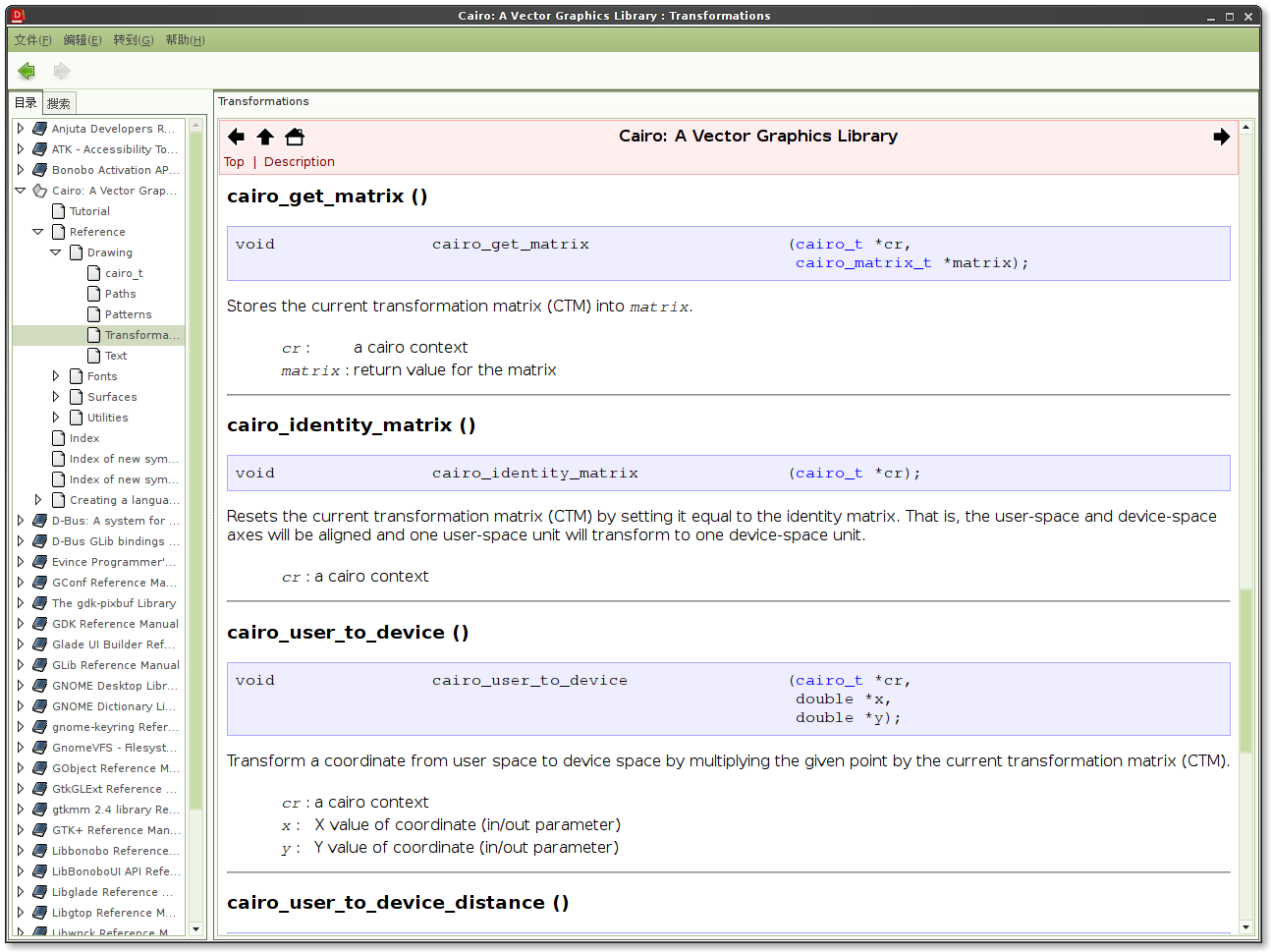Click the book icon beside Anjuta Developers
1271x952 pixels.
pos(39,129)
